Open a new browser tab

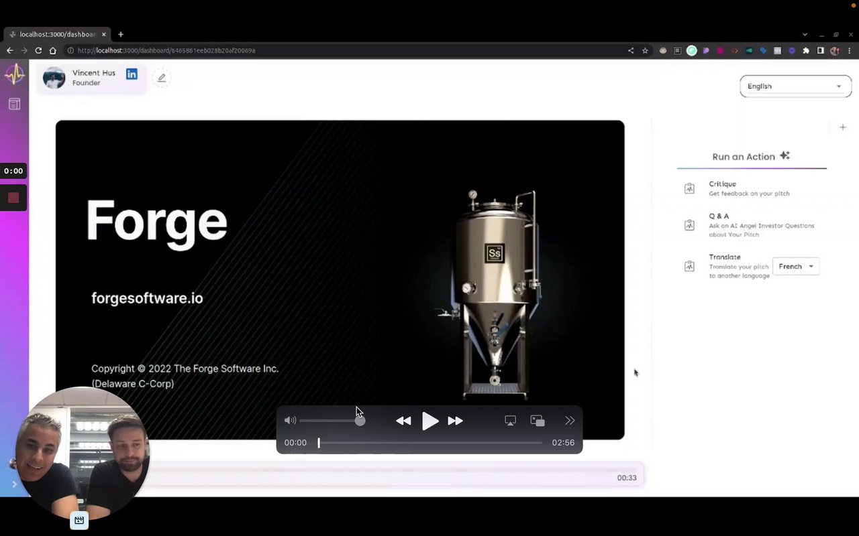121,34
